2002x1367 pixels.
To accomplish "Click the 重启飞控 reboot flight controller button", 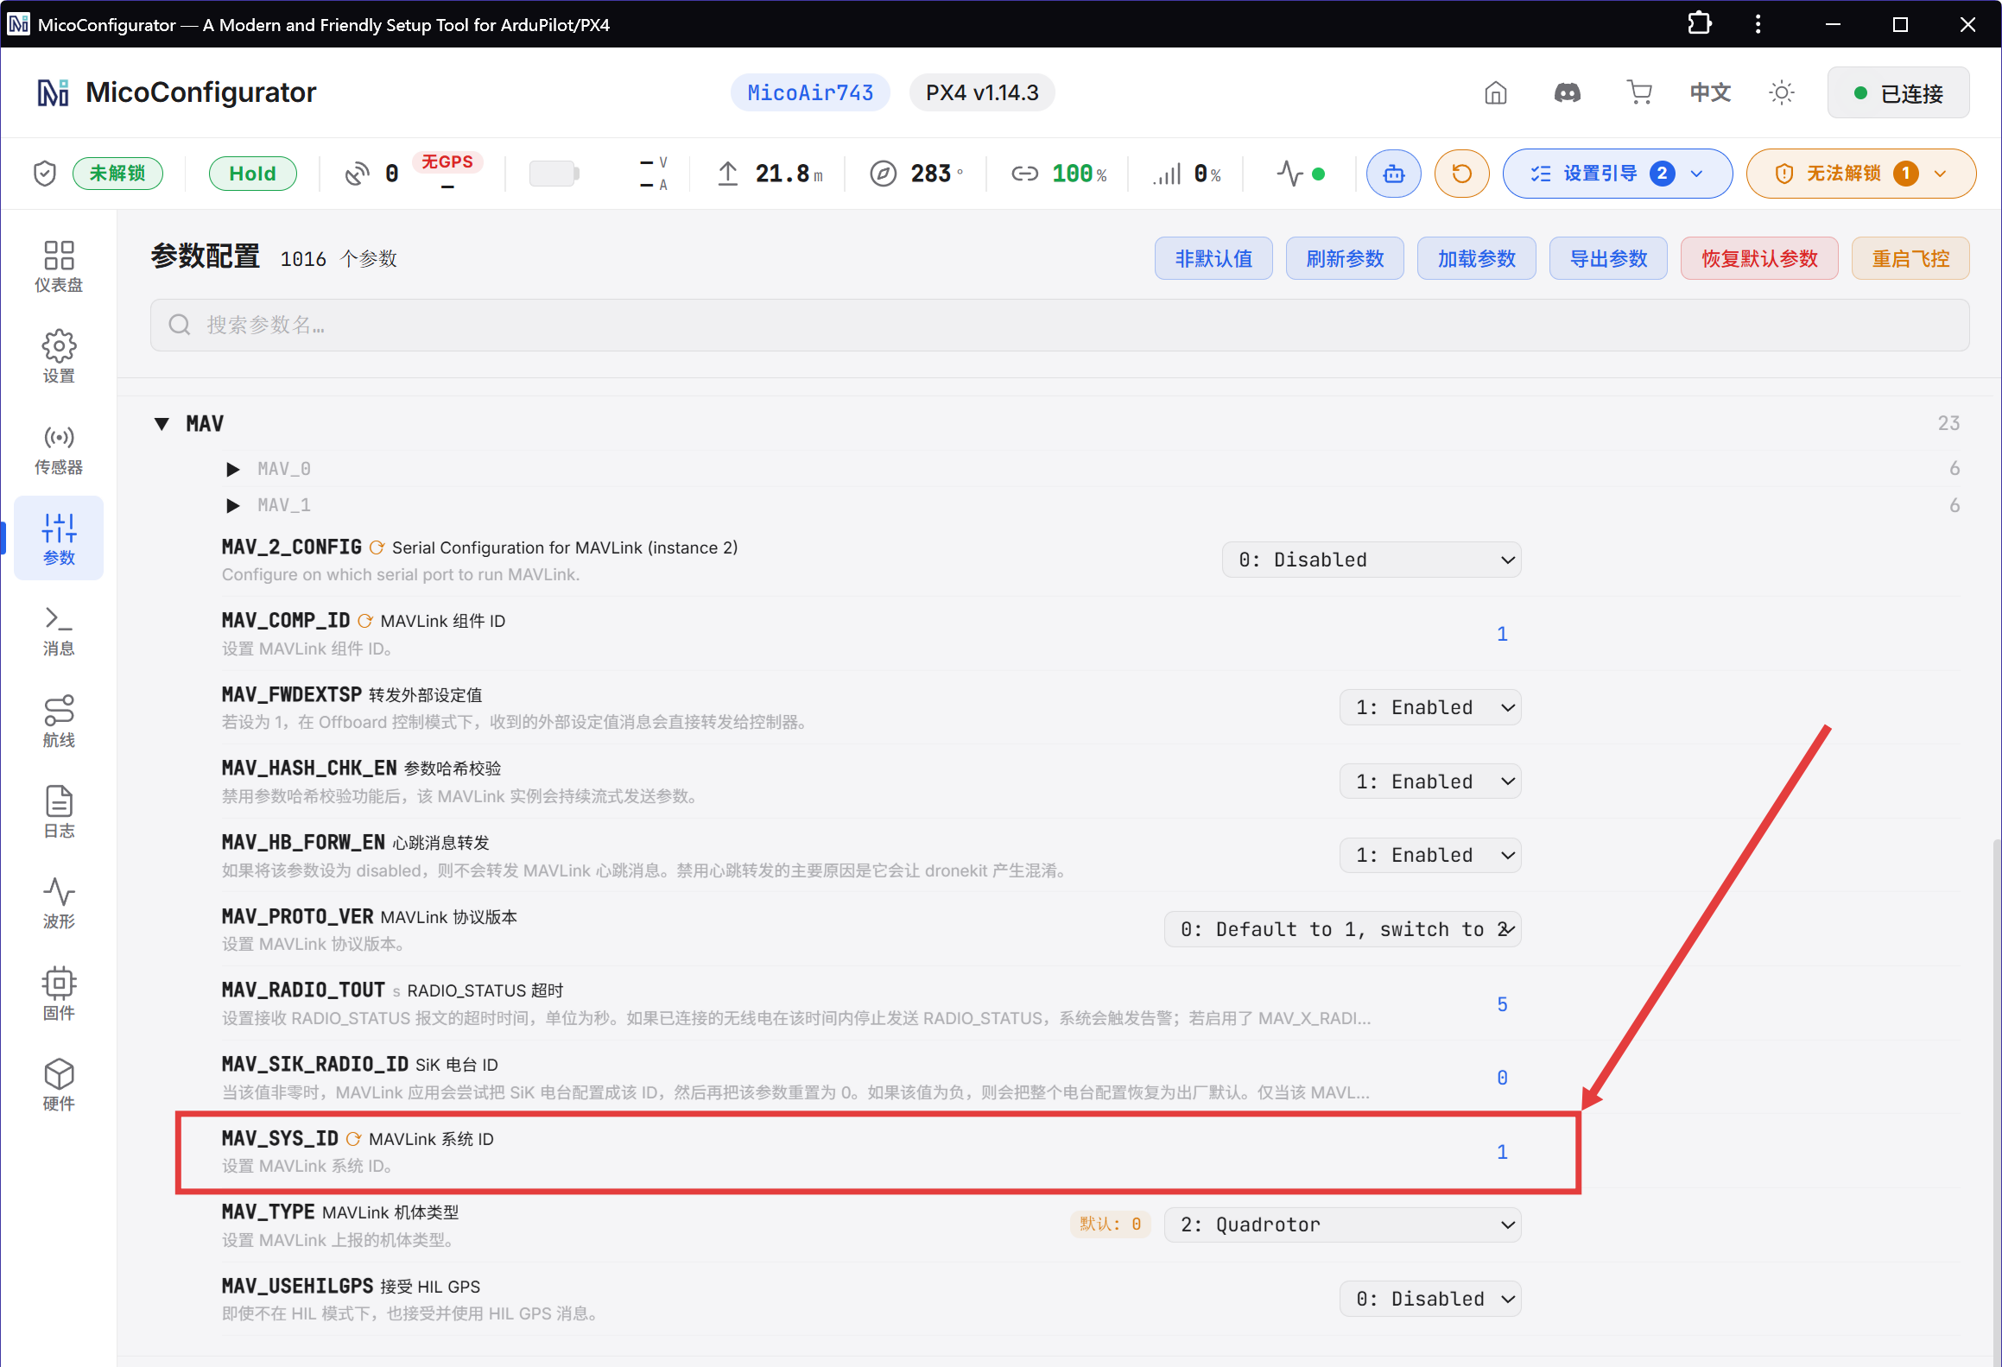I will [1910, 258].
